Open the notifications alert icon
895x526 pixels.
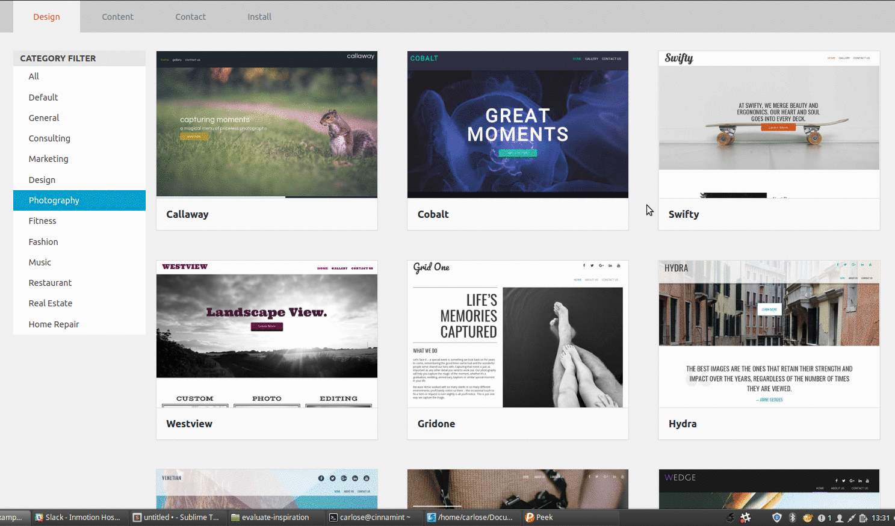[x=822, y=518]
